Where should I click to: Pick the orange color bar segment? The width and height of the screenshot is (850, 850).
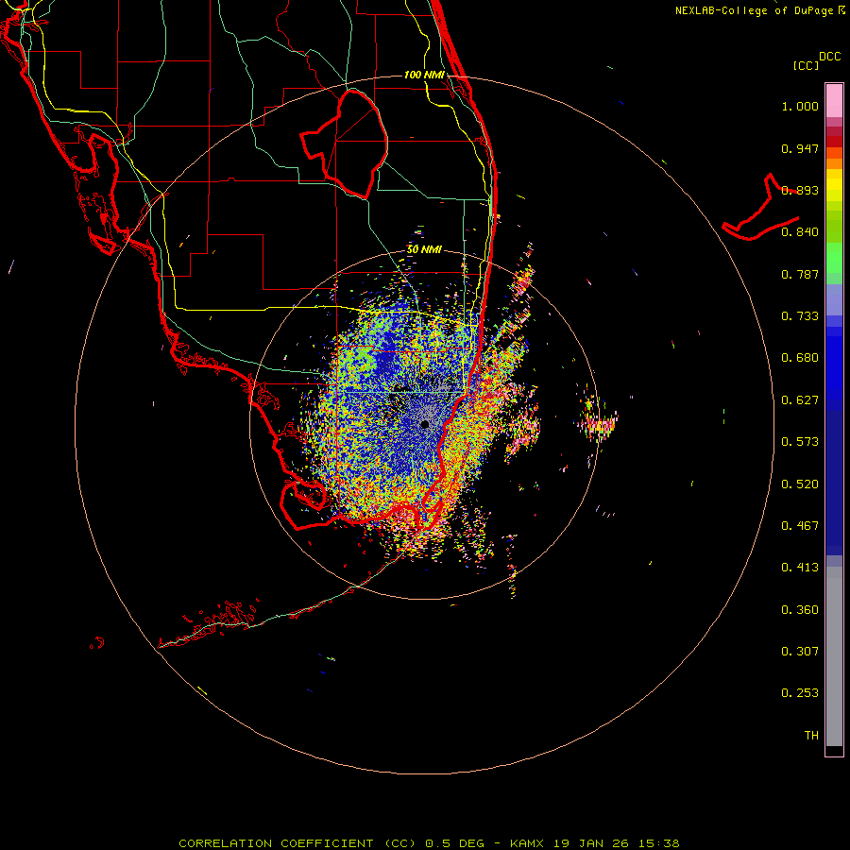[x=834, y=163]
